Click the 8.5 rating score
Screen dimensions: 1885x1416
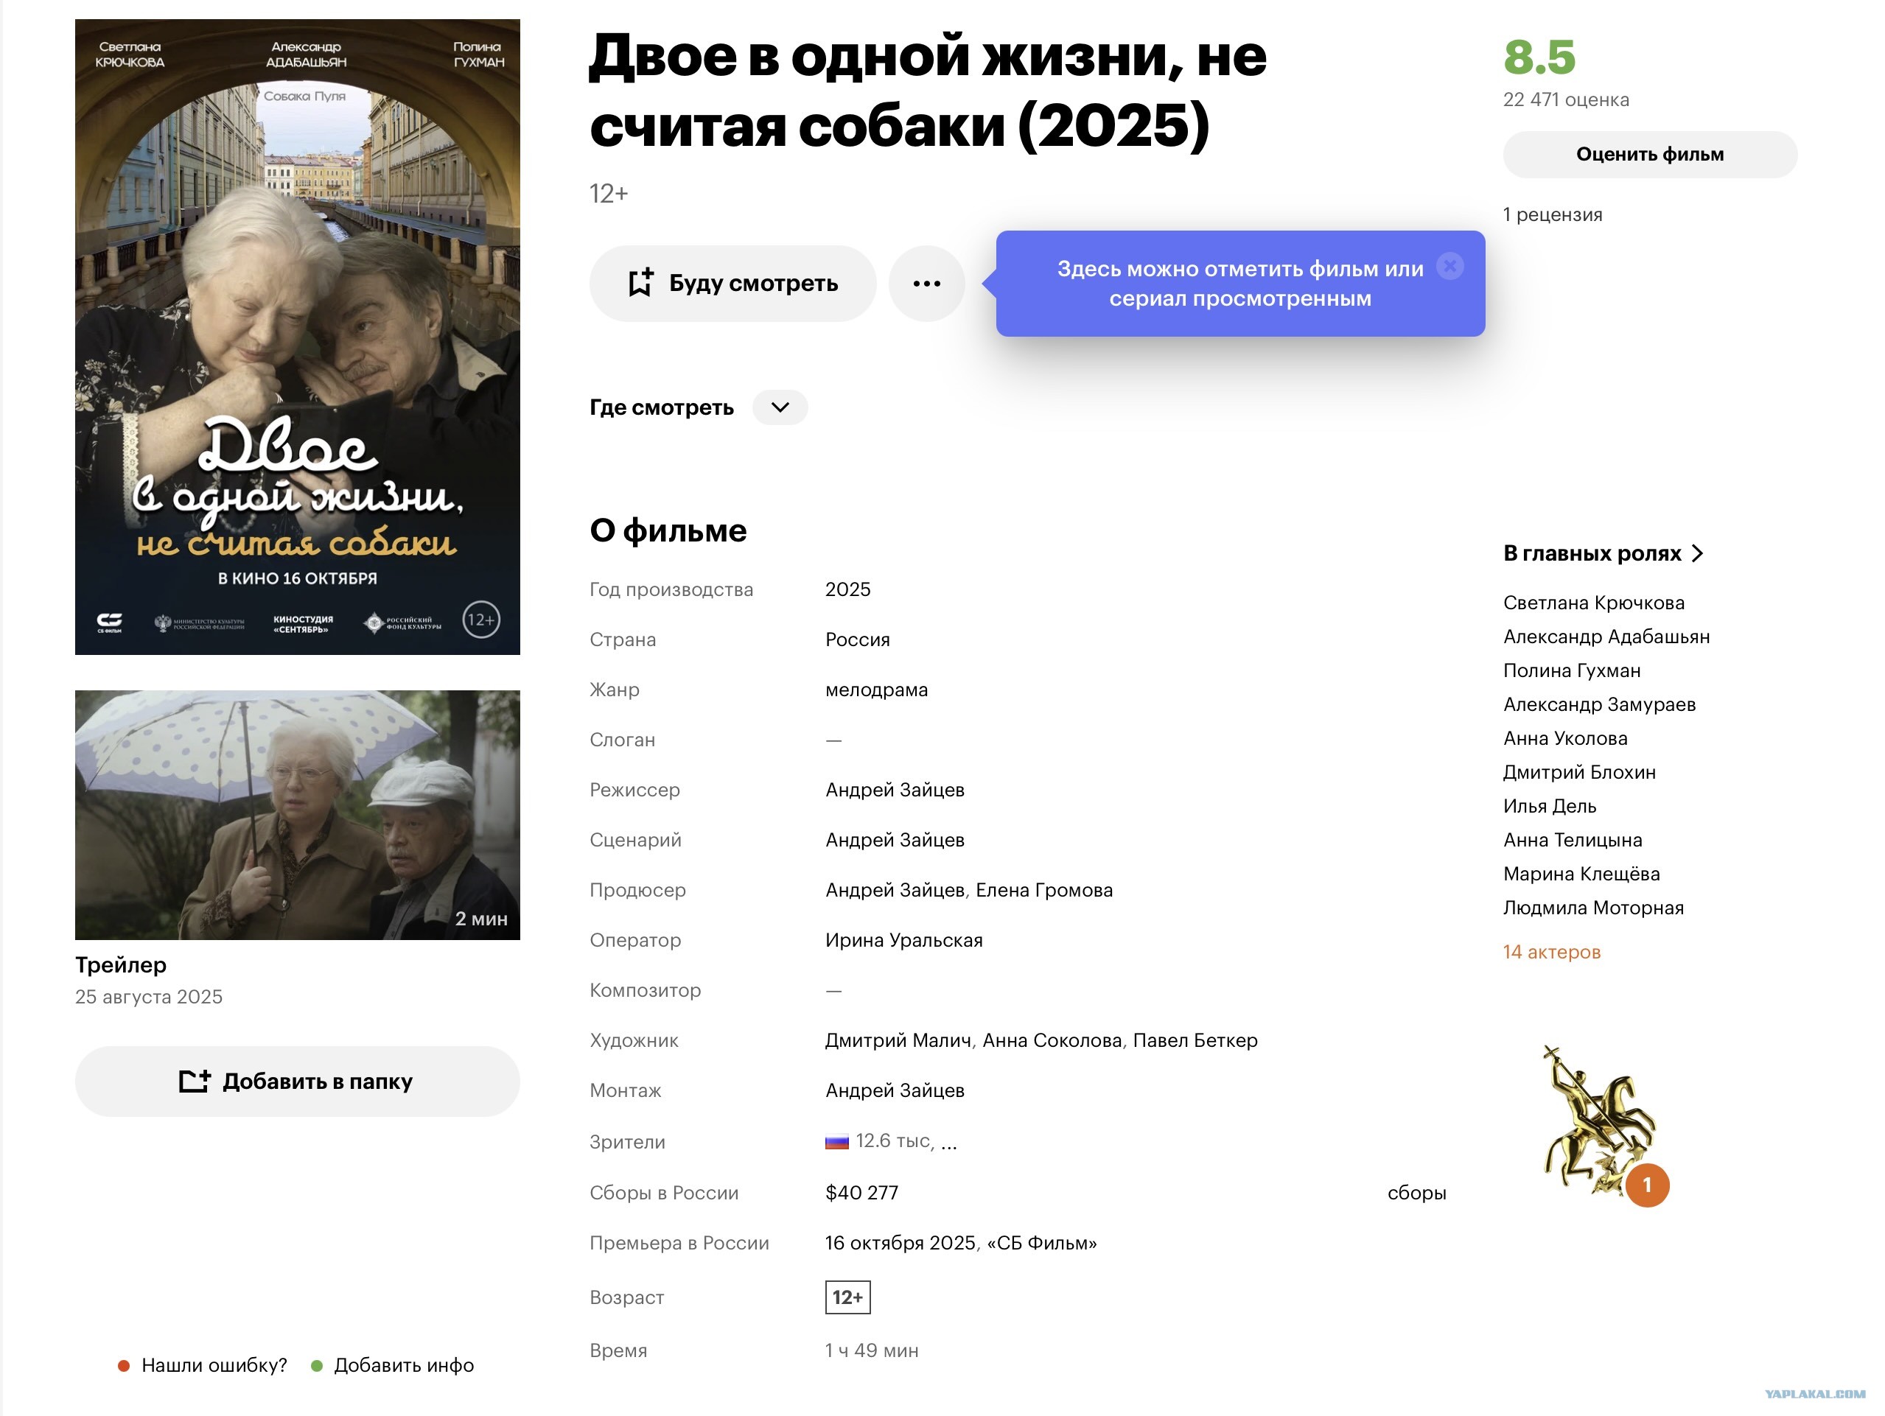(x=1539, y=57)
